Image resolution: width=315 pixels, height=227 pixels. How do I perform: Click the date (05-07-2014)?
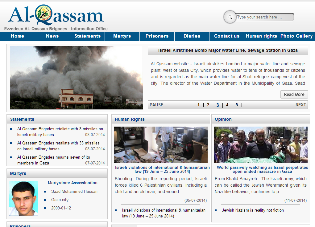pos(196,200)
